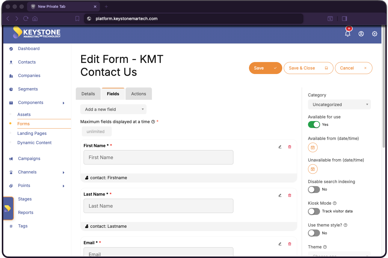The width and height of the screenshot is (388, 258).
Task: Edit the Email field pencil
Action: click(280, 244)
